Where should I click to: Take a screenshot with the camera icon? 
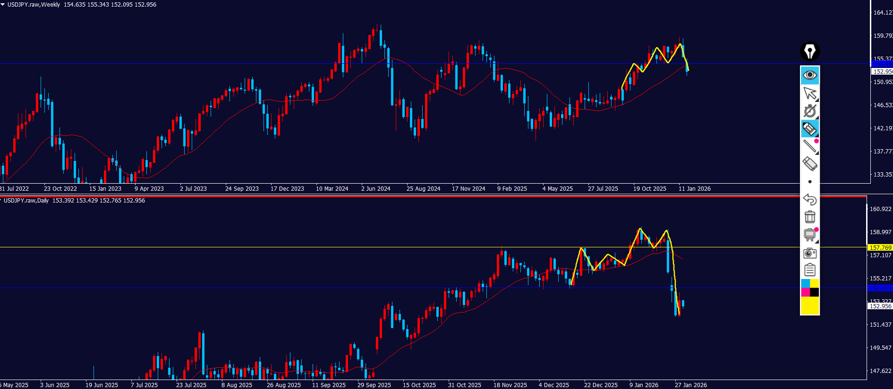(809, 253)
